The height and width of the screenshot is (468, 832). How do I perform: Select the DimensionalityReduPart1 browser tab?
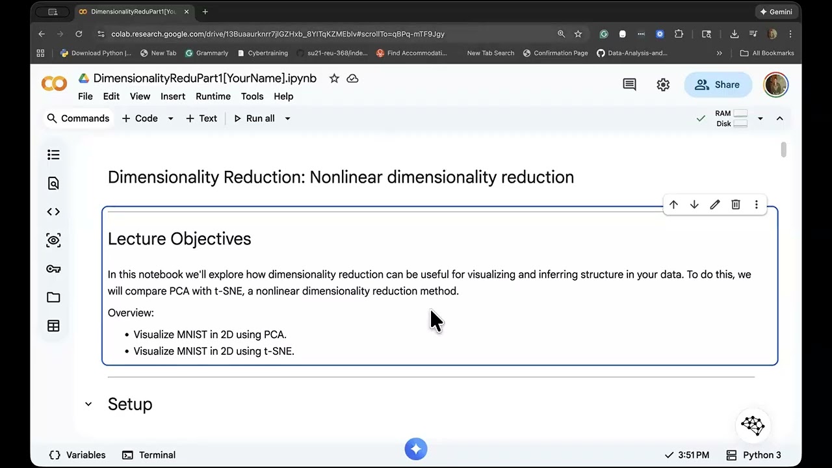pos(133,12)
